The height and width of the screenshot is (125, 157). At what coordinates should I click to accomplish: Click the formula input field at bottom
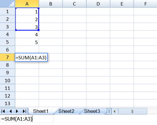click(27, 119)
